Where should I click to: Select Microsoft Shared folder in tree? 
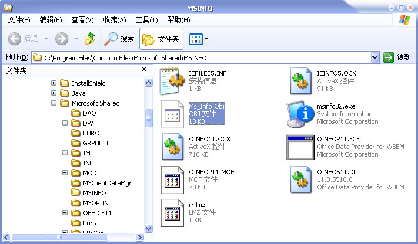(90, 103)
